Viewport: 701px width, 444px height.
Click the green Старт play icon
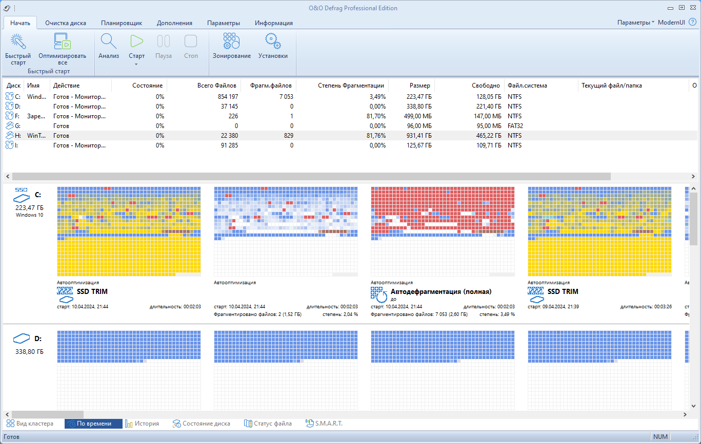[136, 41]
